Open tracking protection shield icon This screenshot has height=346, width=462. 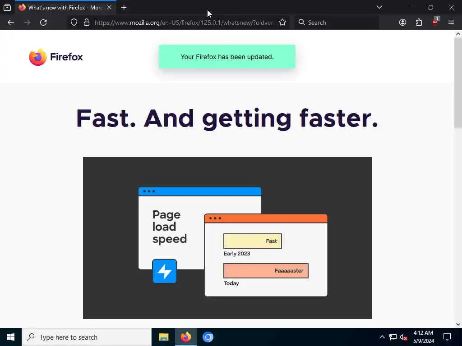tap(74, 23)
